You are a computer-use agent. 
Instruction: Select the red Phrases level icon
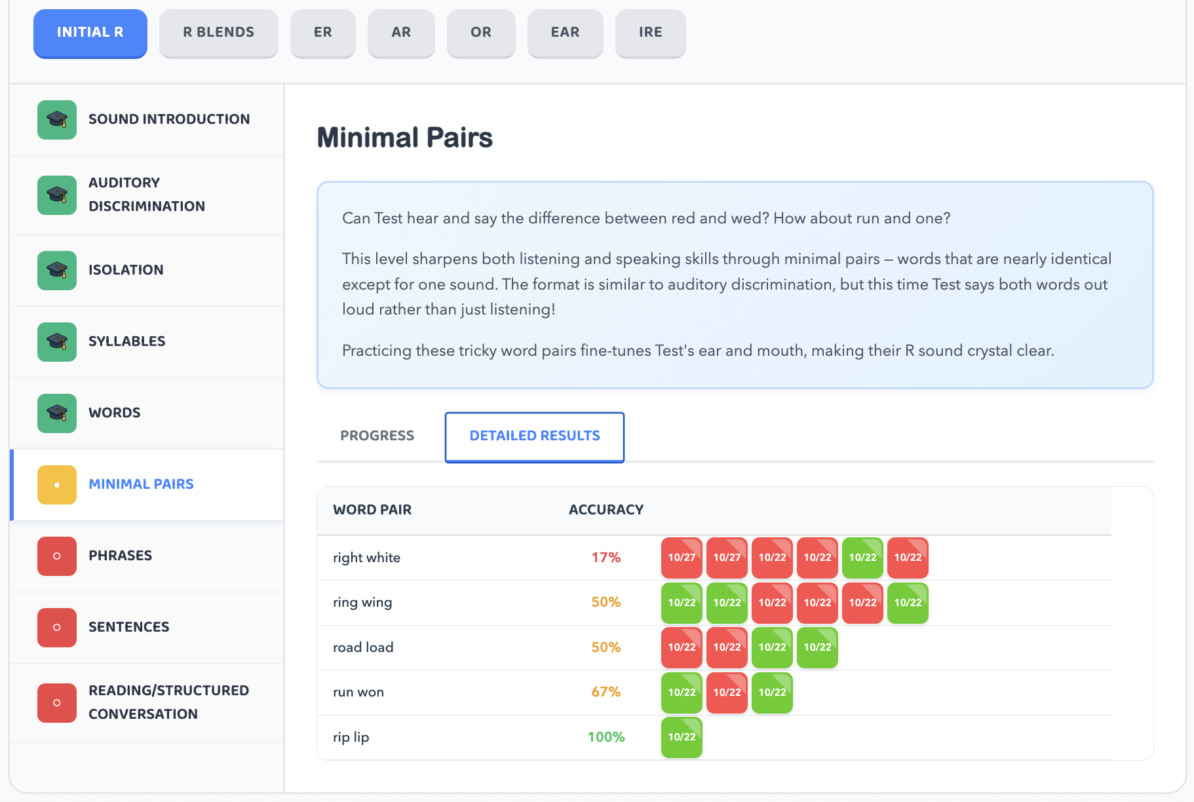57,556
